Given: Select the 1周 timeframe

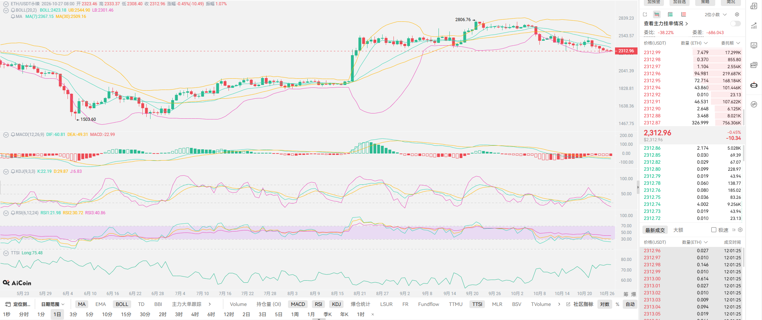Looking at the screenshot, I should click(295, 314).
